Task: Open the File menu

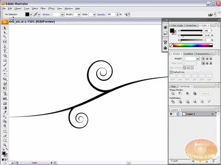Action: coord(4,9)
